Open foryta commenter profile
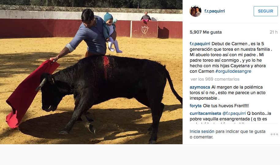The height and width of the screenshot is (165, 280). [195, 106]
